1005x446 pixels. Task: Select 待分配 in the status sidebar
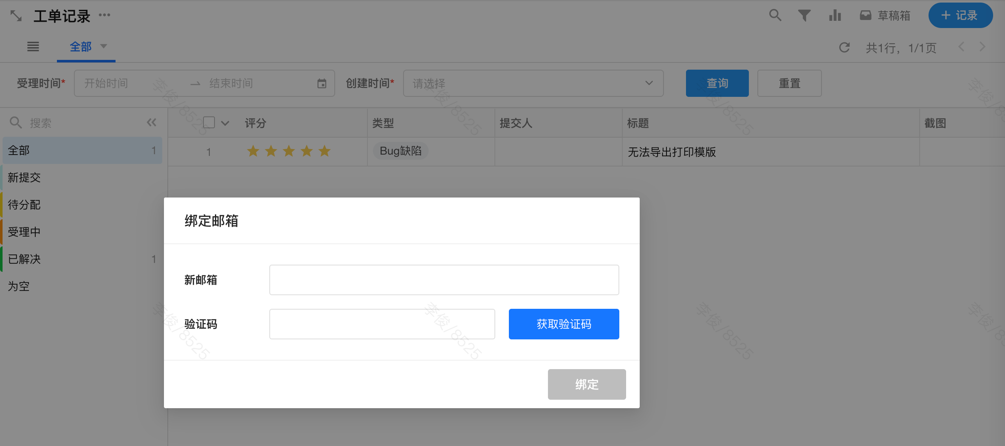tap(24, 205)
